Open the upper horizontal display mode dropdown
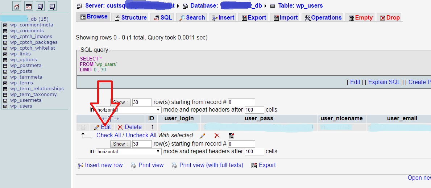Viewport: 431px width, 188px height. coord(128,110)
